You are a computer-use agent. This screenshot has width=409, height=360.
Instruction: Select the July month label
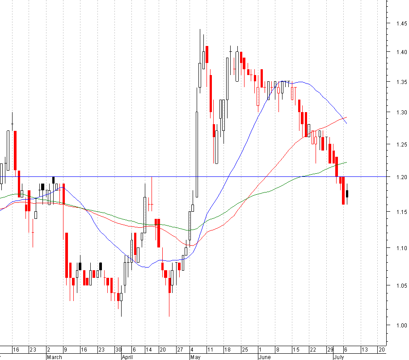coord(339,357)
